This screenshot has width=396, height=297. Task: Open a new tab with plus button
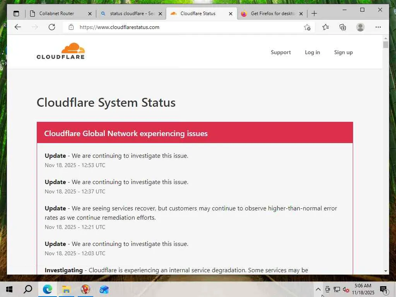pyautogui.click(x=314, y=14)
